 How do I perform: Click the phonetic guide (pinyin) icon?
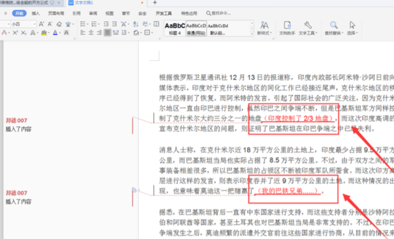click(68, 24)
